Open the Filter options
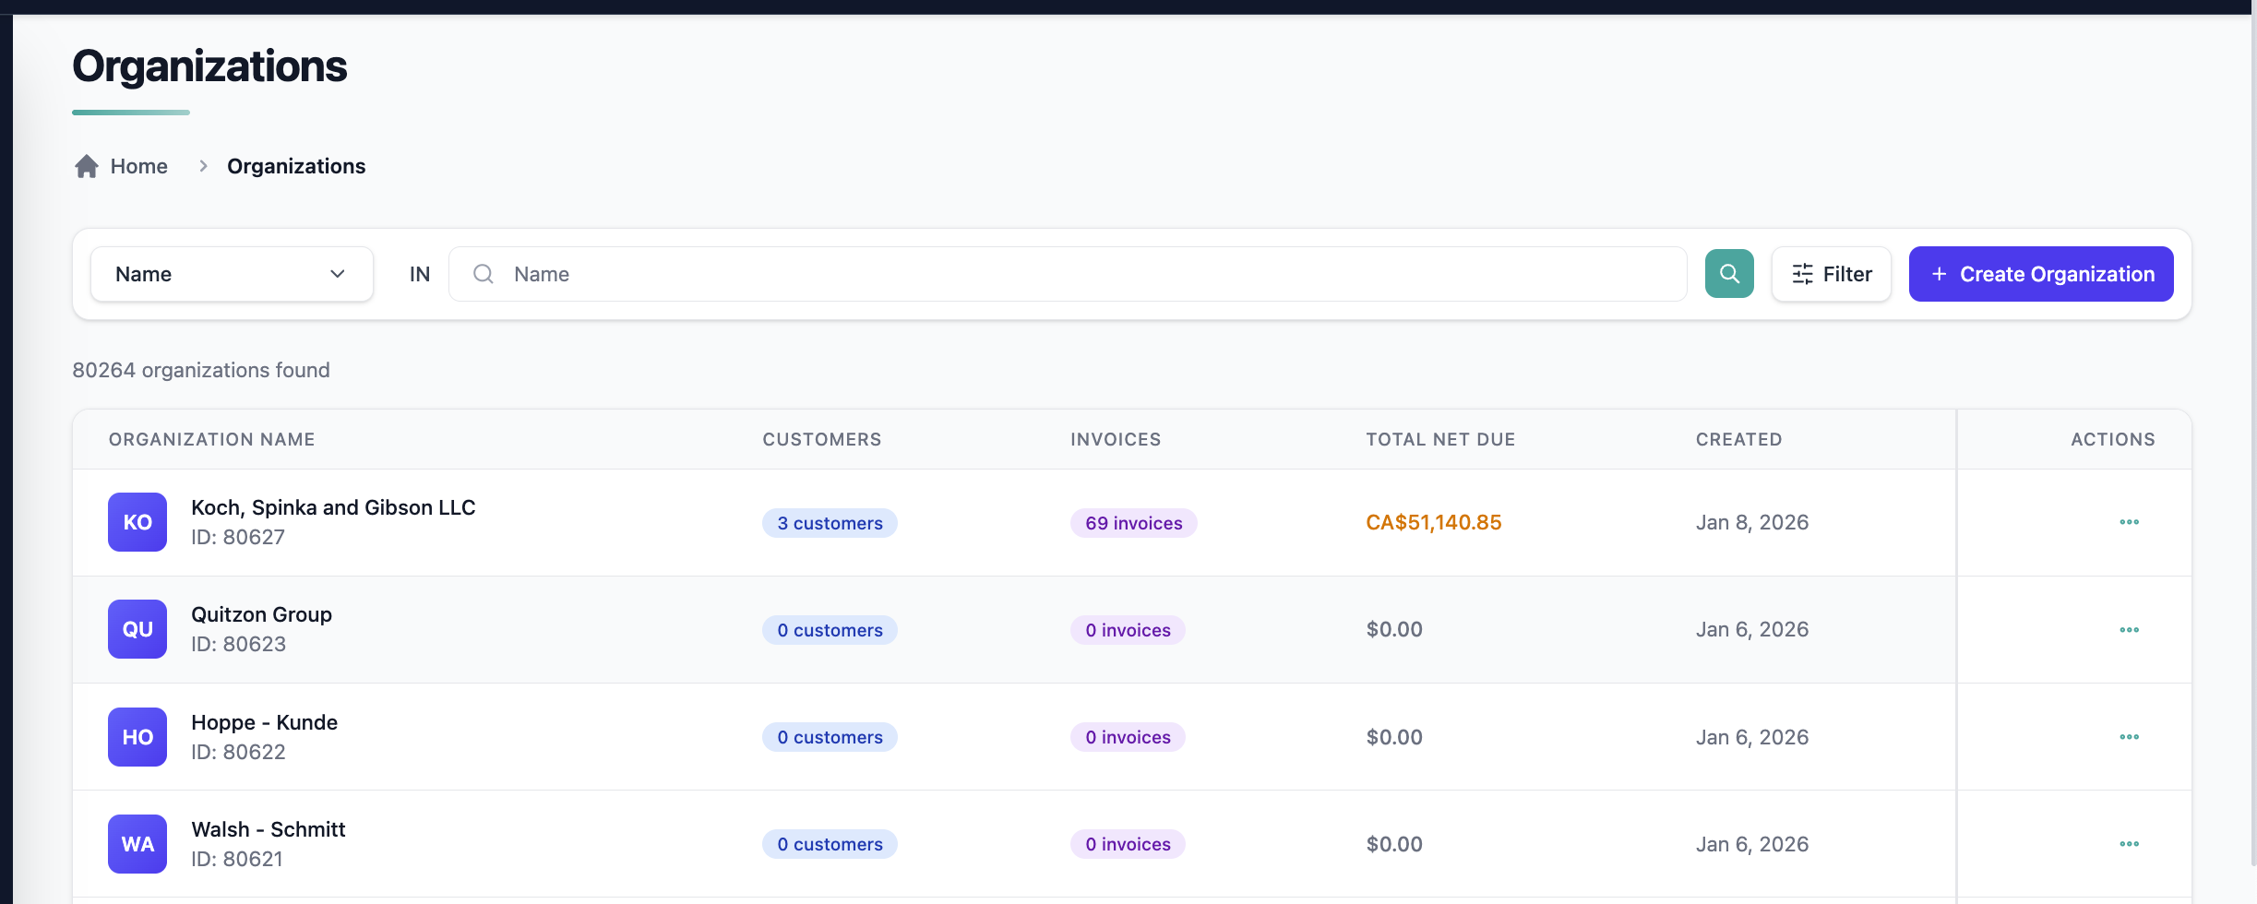The width and height of the screenshot is (2257, 904). (1831, 274)
